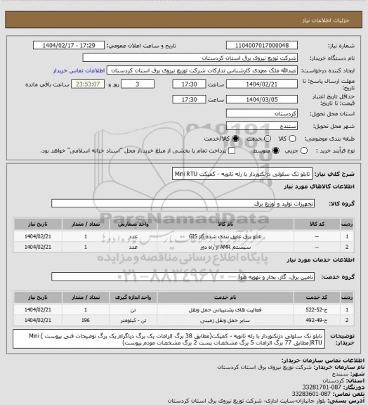Click the کد کالا column header
Screen dimensions: 368x405
[x=317, y=224]
